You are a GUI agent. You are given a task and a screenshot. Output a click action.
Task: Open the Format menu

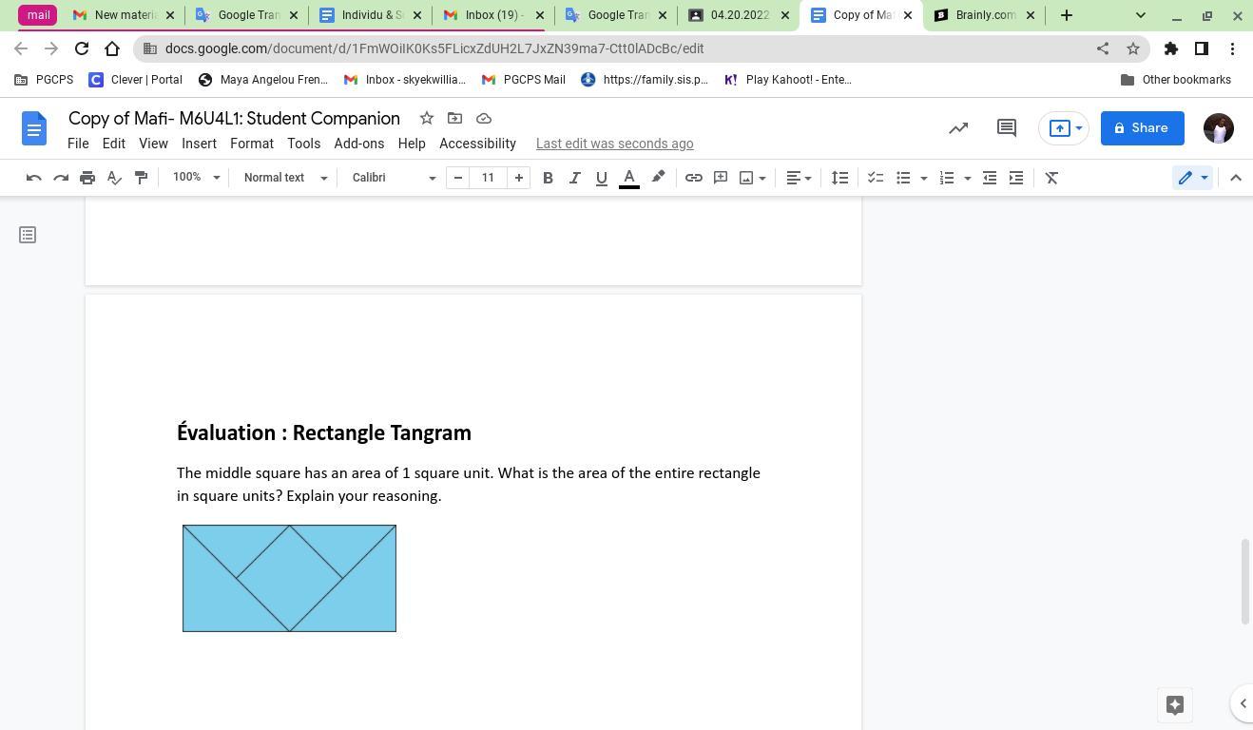[x=251, y=144]
